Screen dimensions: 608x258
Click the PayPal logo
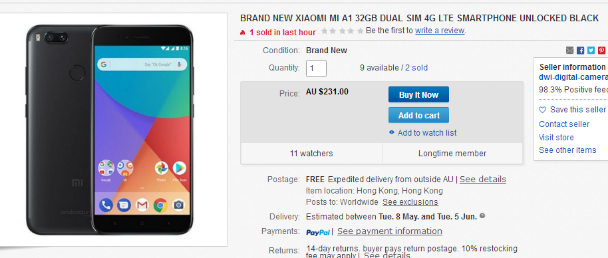click(318, 232)
